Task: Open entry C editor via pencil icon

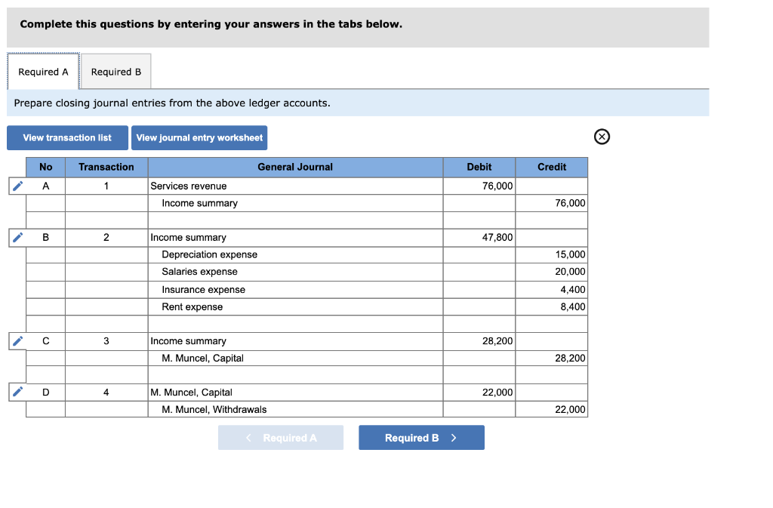Action: [x=17, y=340]
